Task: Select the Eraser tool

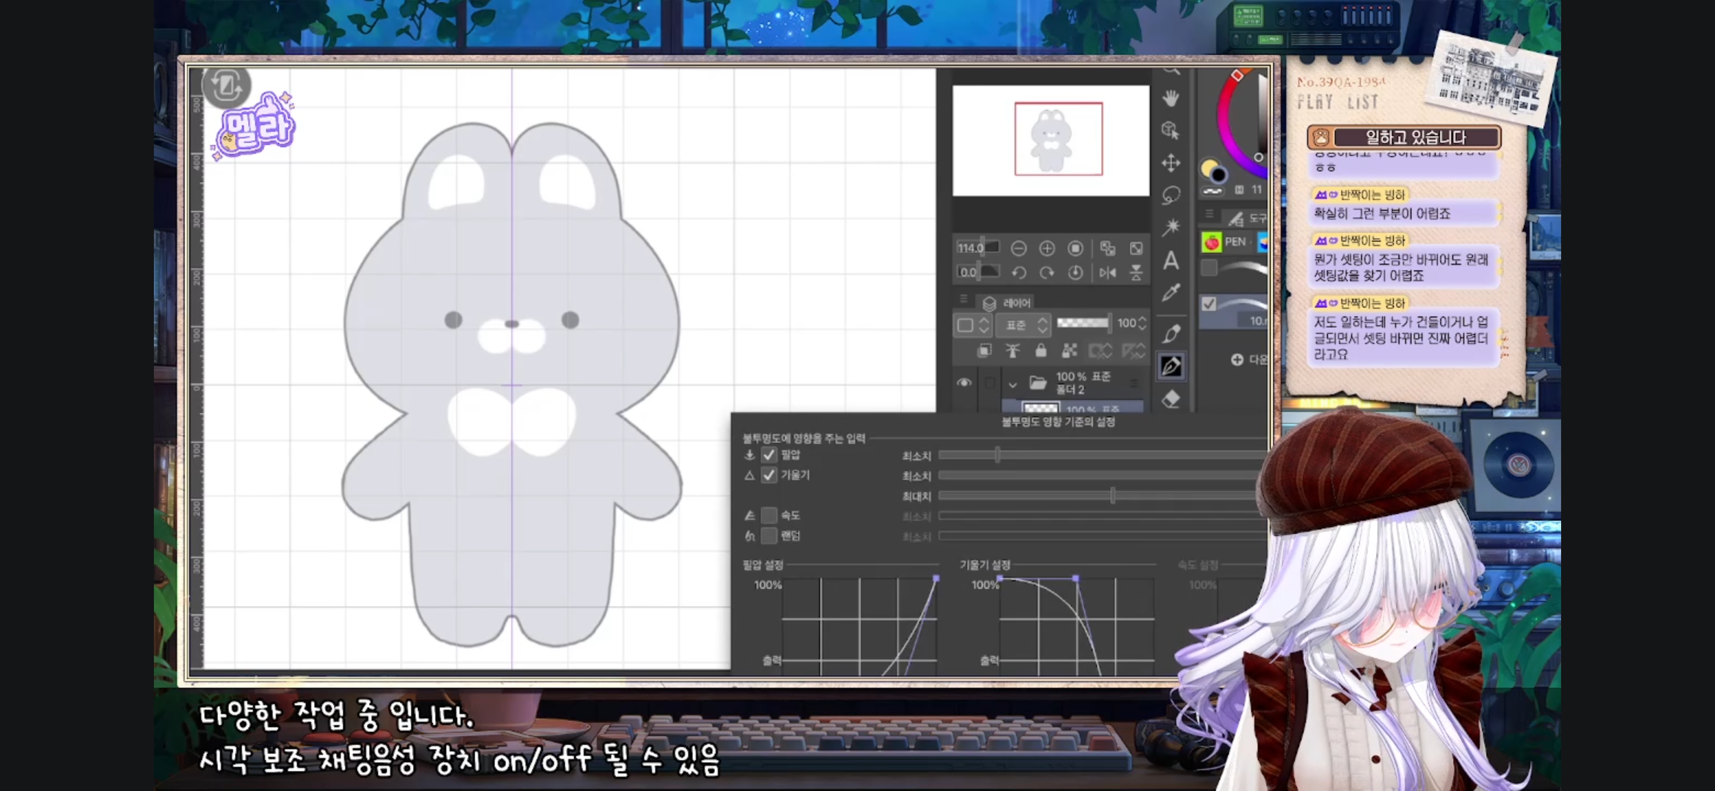Action: coord(1170,398)
